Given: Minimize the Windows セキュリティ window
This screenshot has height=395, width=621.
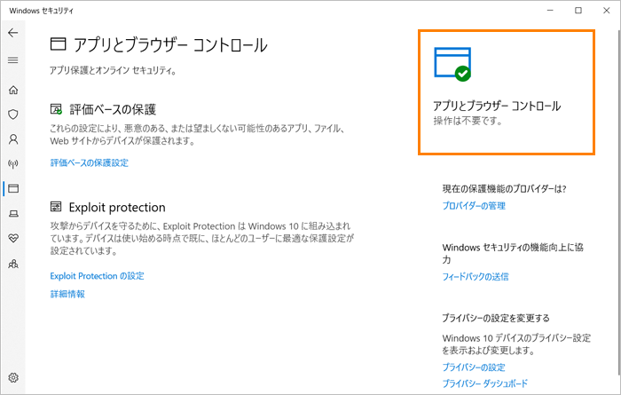Looking at the screenshot, I should coord(550,11).
